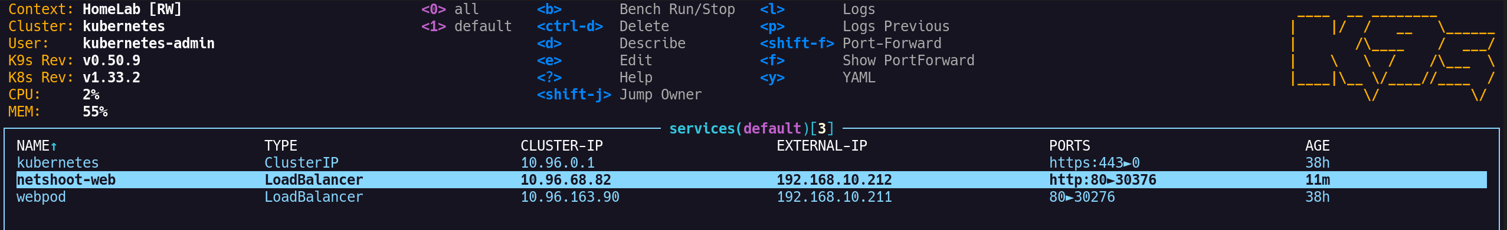Click the MEM value 55%

coord(95,112)
